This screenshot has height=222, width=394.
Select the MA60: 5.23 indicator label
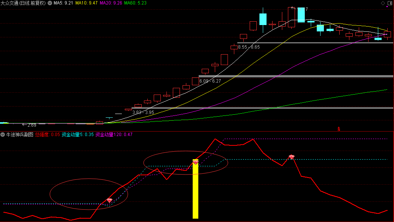pos(135,3)
